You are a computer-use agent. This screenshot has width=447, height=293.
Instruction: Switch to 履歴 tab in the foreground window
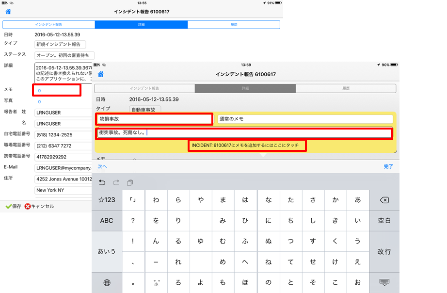tap(345, 88)
